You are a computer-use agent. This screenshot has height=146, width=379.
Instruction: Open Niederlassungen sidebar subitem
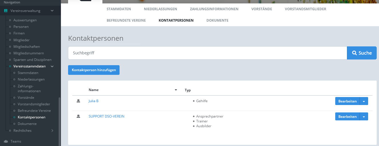tap(31, 79)
